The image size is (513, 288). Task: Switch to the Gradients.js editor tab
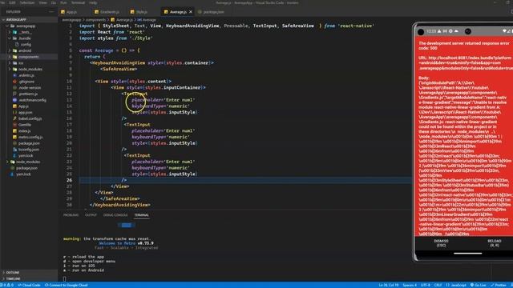coord(107,12)
